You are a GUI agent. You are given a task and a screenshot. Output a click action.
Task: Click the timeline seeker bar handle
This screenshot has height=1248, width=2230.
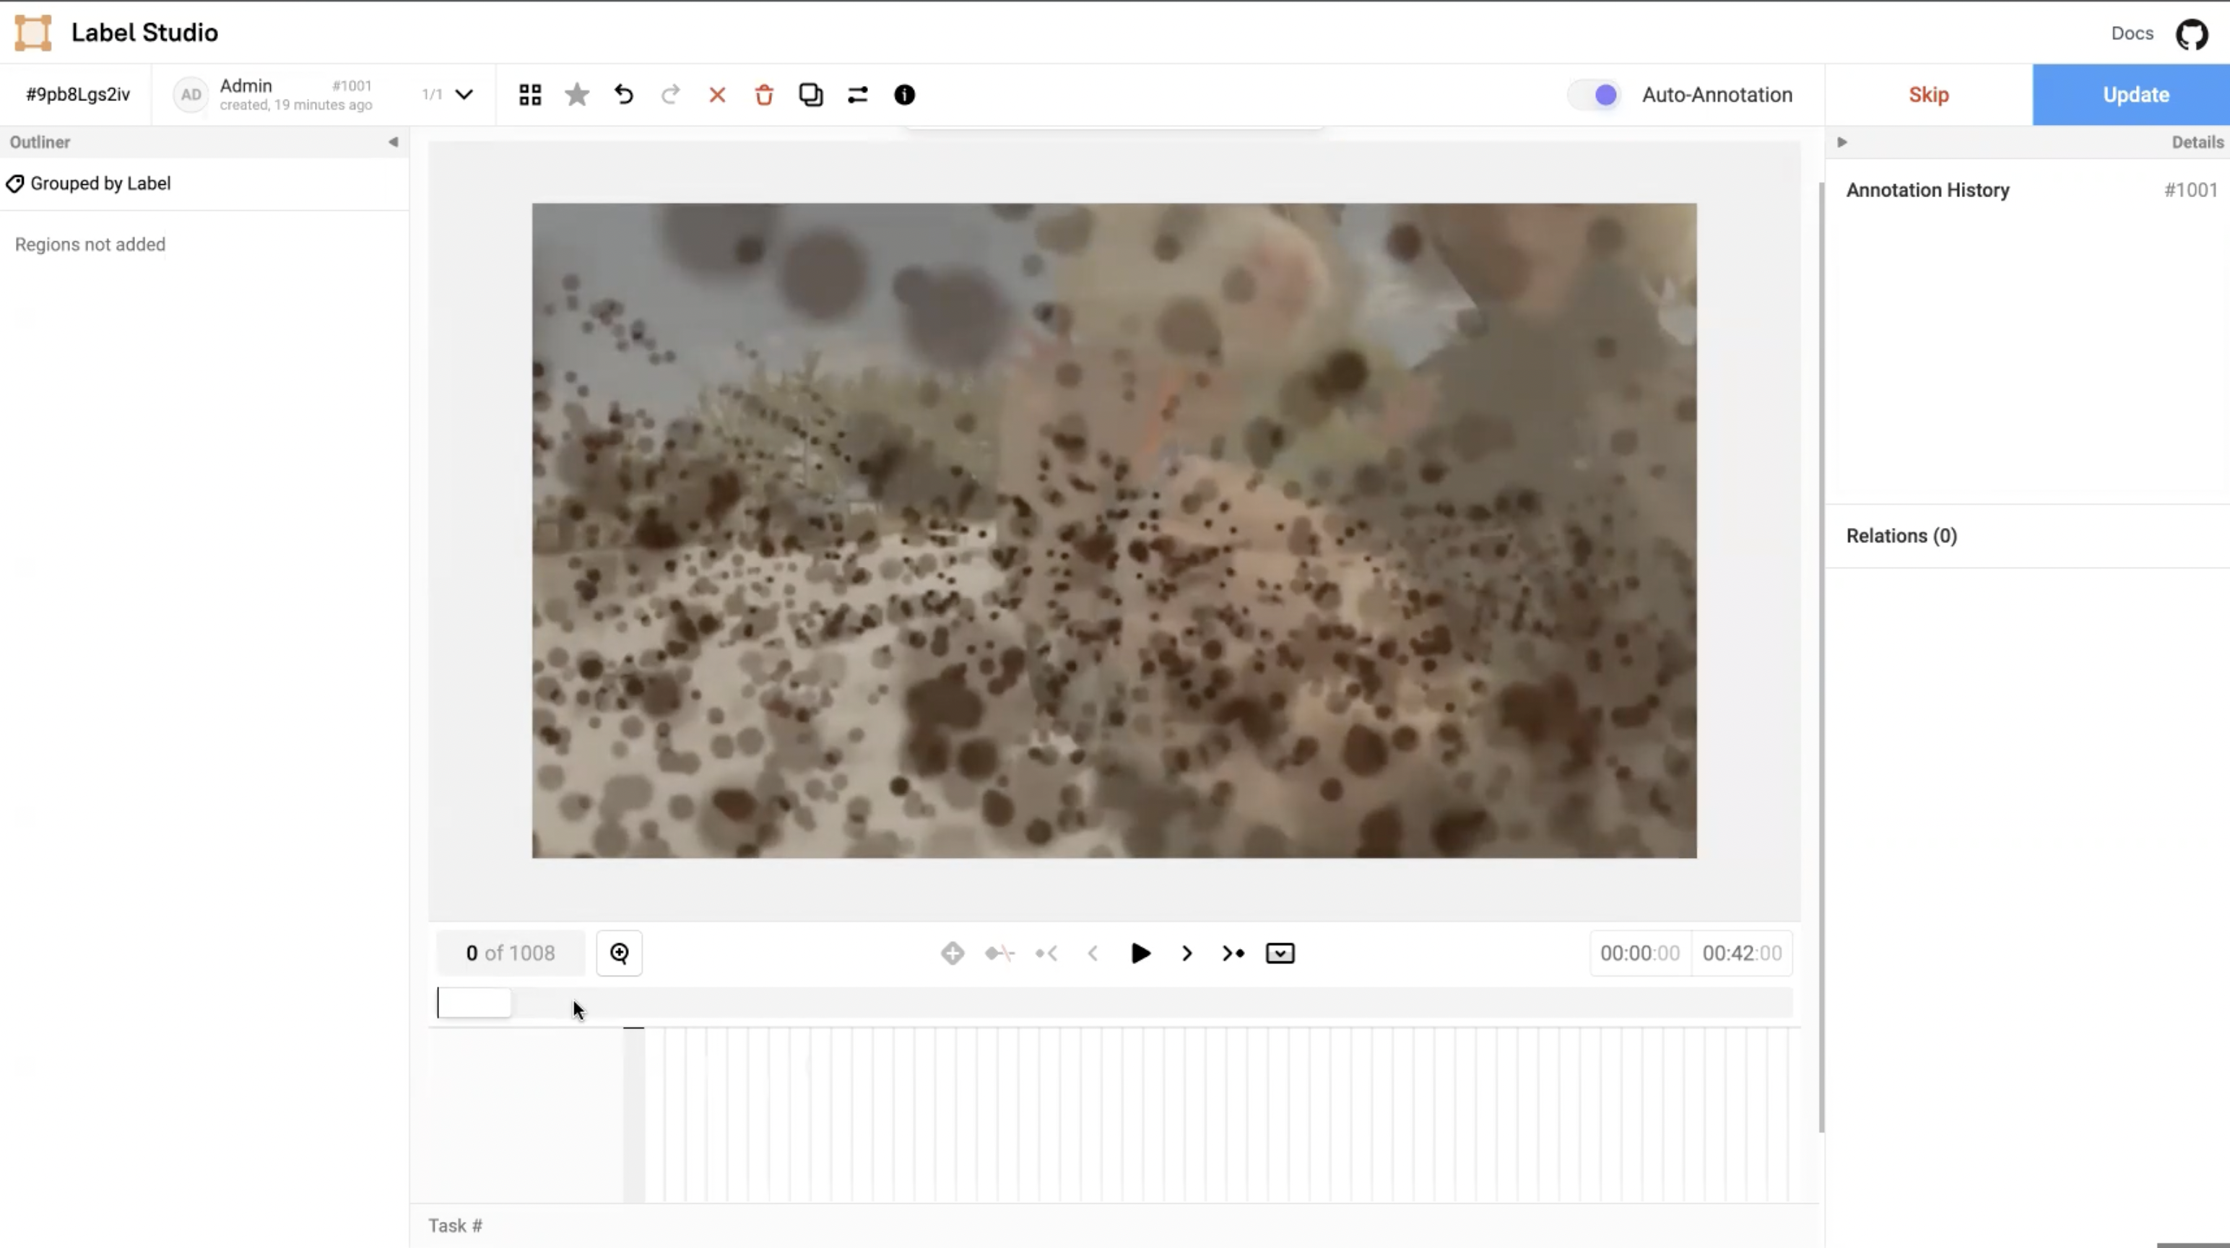click(x=474, y=1003)
